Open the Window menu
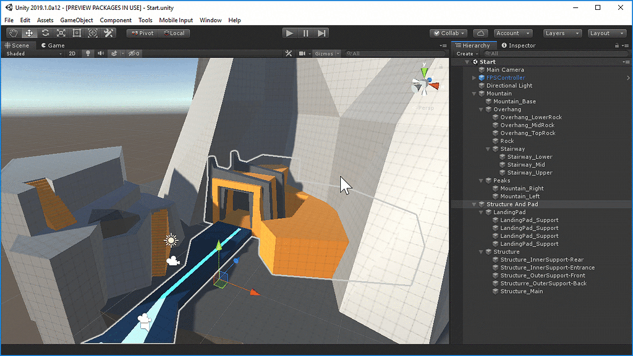 210,20
